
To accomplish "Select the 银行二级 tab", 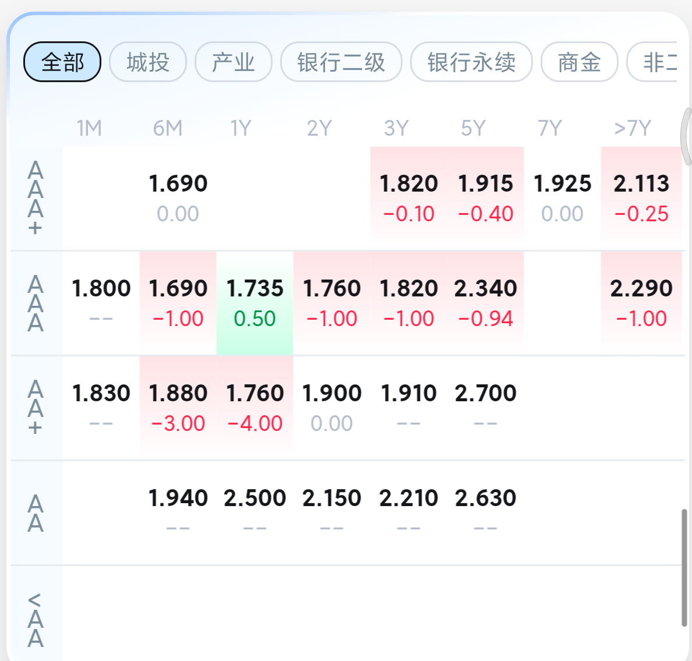I will point(341,62).
